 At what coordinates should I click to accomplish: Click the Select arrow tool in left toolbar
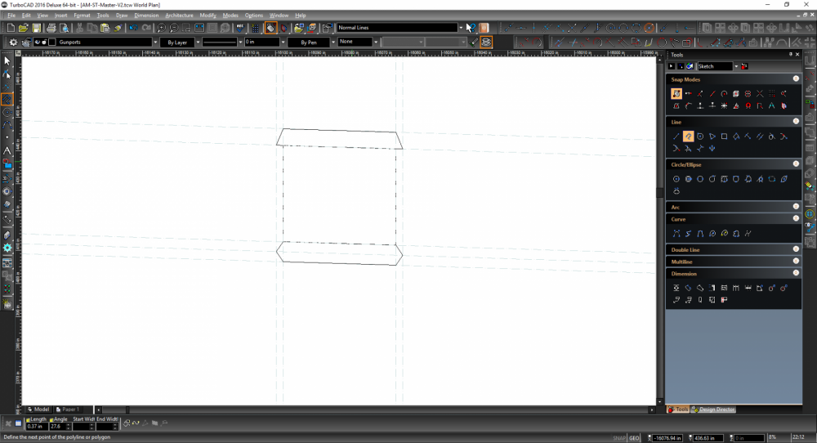point(7,61)
